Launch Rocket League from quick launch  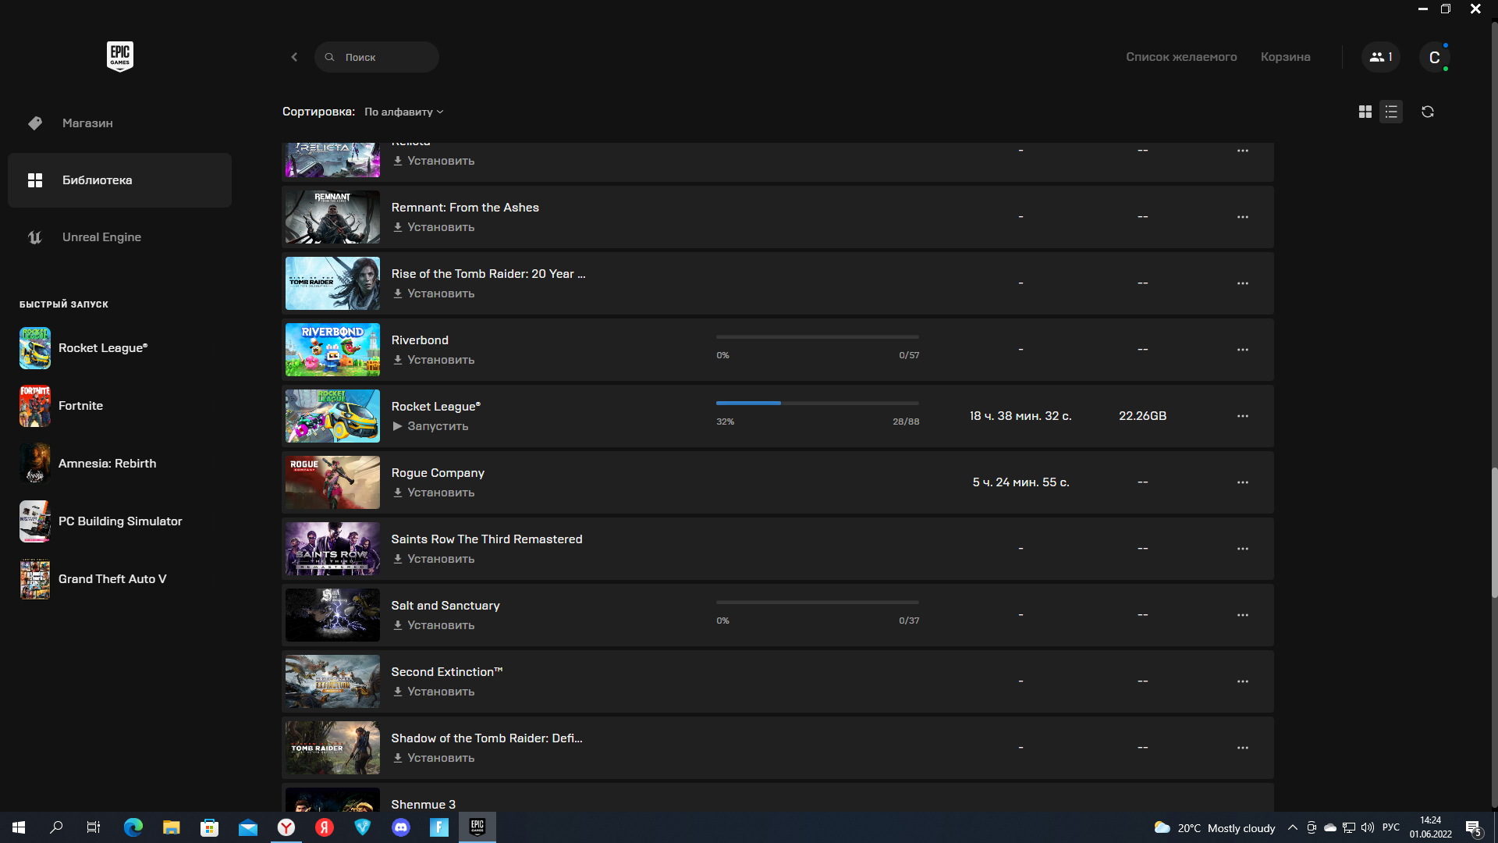pos(84,348)
